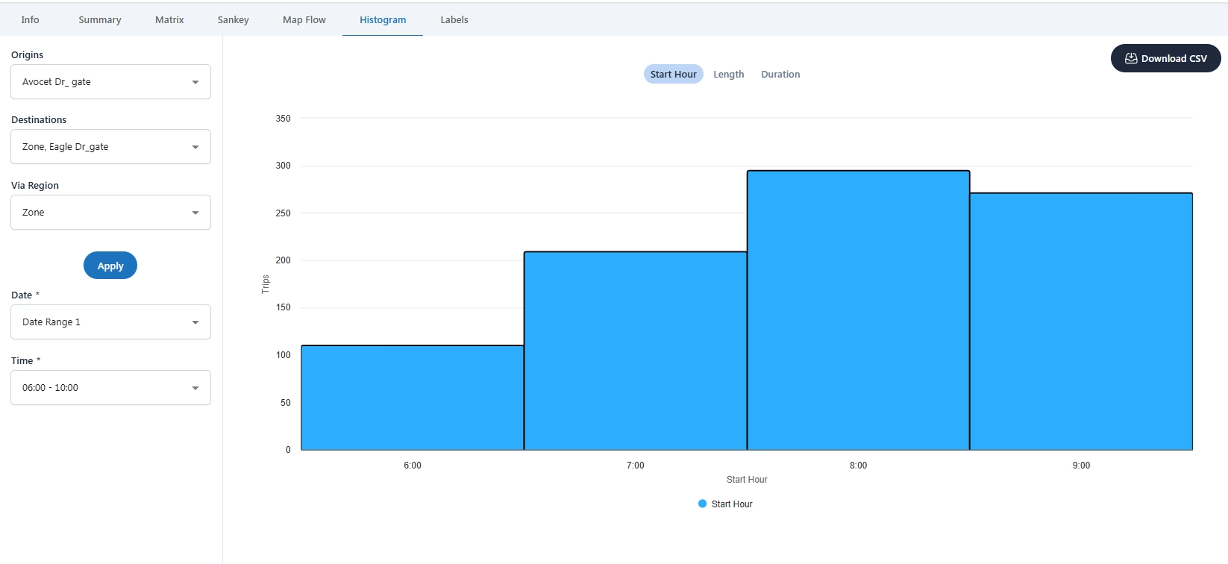The width and height of the screenshot is (1228, 564).
Task: Click the 7:00 x-axis label
Action: click(636, 466)
